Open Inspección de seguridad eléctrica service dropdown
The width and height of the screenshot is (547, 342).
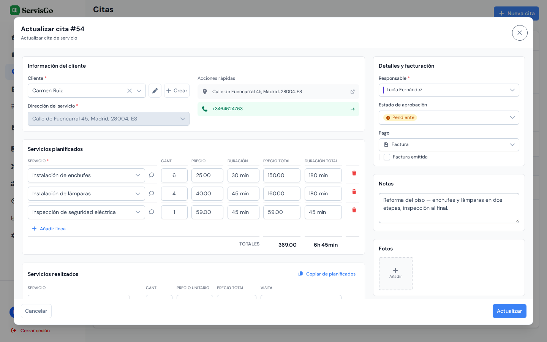point(86,212)
